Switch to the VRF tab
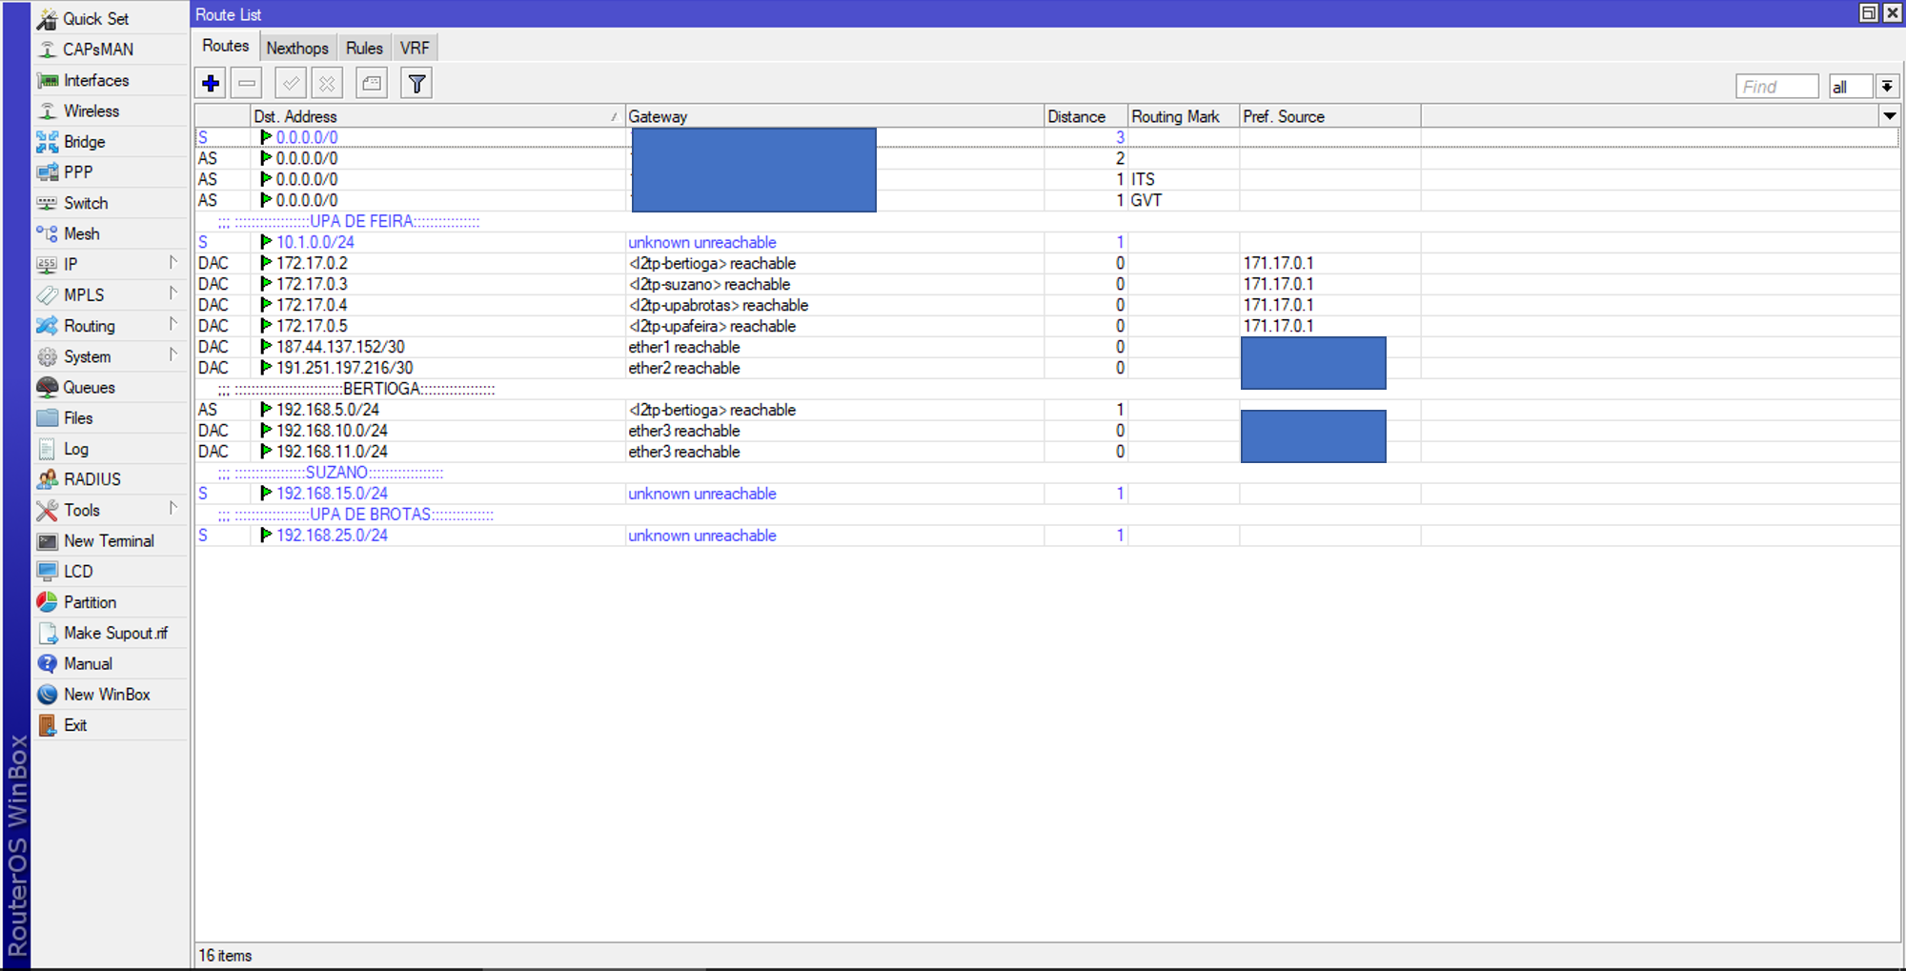 click(415, 48)
